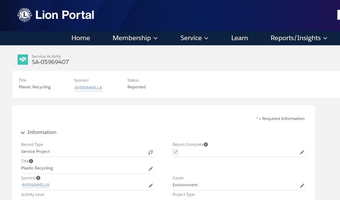340x200 pixels.
Task: Click the Project Type label
Action: click(183, 195)
